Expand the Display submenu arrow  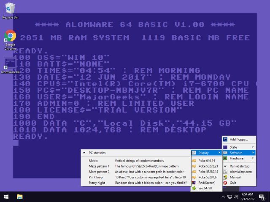219,152
